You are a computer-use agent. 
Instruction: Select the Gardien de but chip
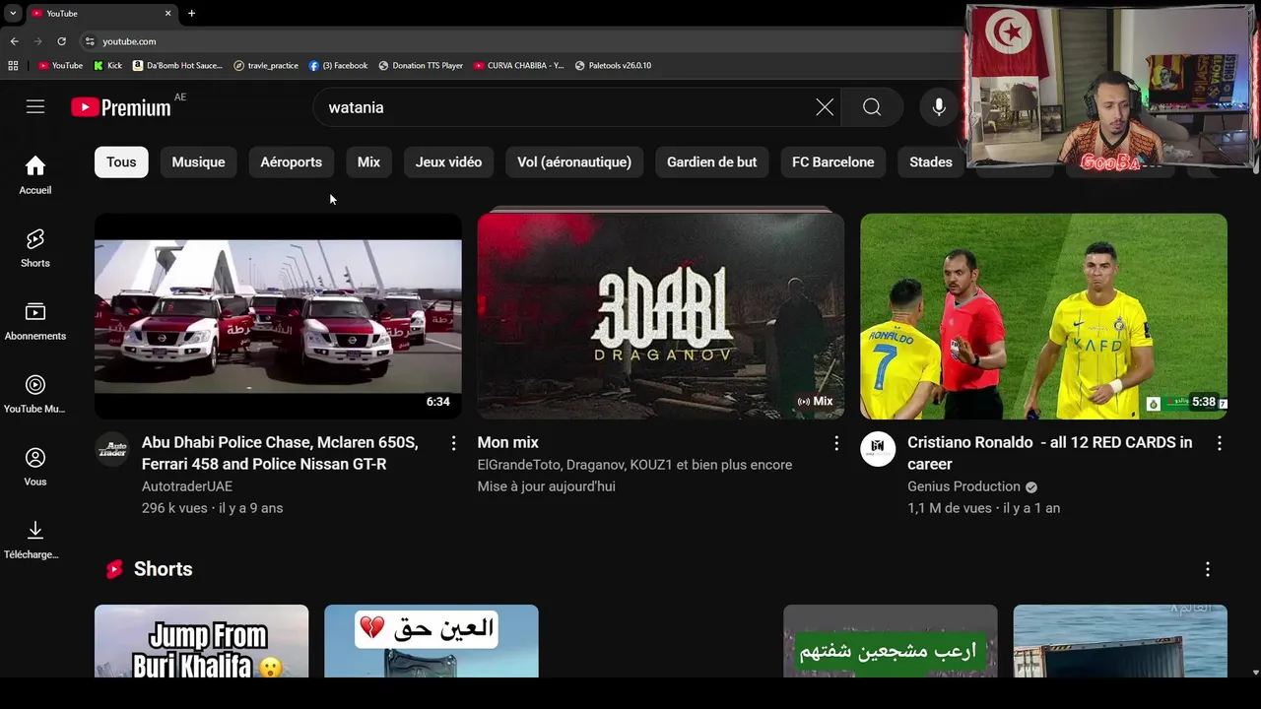pos(712,162)
